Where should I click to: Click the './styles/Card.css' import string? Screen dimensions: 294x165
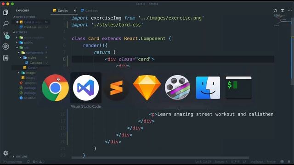[117, 25]
